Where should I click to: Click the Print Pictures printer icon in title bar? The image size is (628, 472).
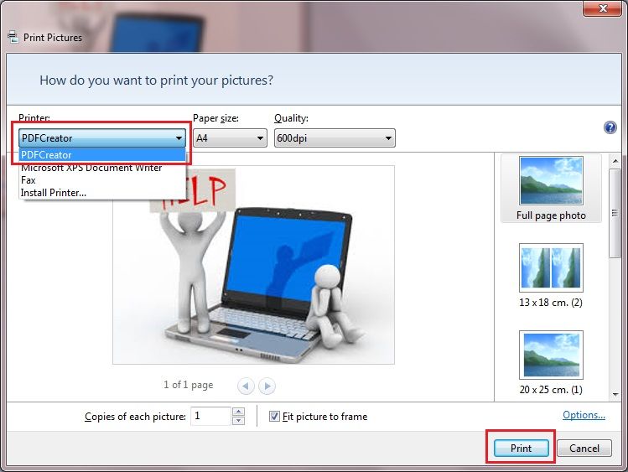coord(13,38)
